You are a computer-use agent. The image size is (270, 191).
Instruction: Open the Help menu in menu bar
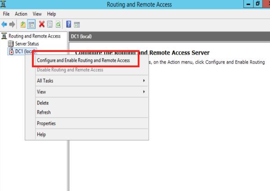51,14
